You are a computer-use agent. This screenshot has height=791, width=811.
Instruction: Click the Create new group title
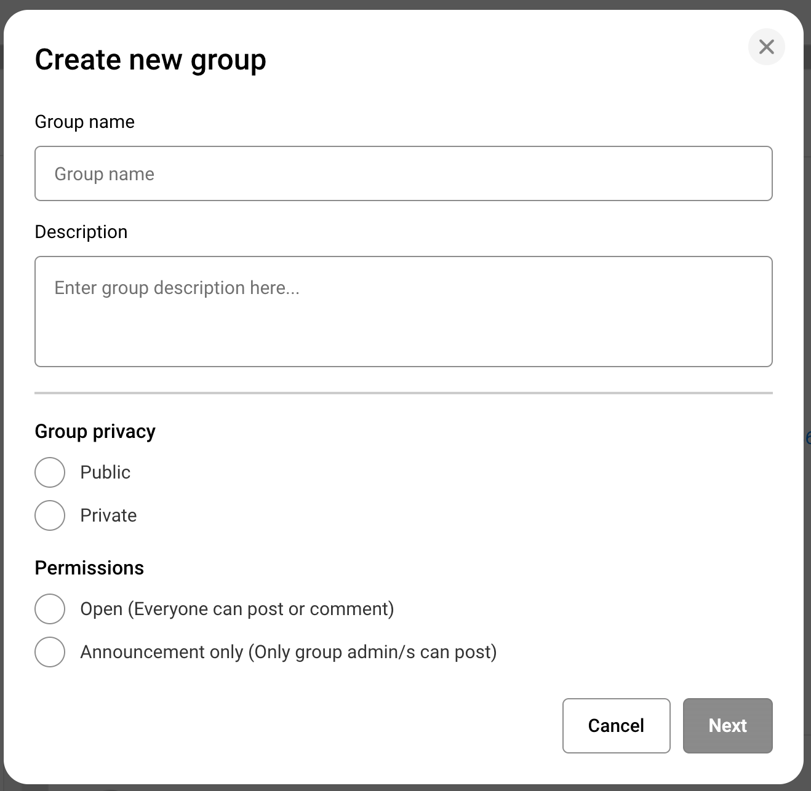tap(151, 59)
